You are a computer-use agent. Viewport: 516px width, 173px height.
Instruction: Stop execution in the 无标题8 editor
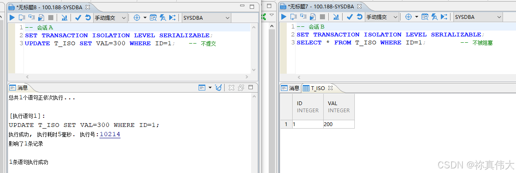coord(51,18)
